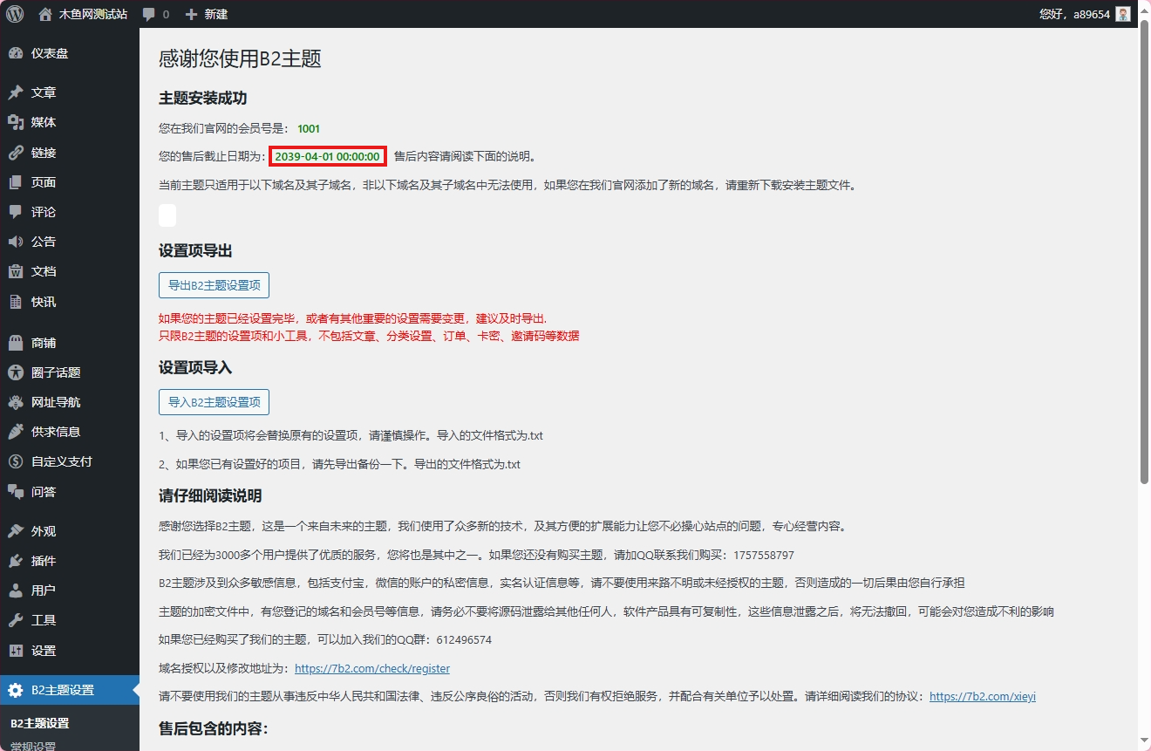Screen dimensions: 1151x751
Task: Click the 文章 pushpin icon
Action: [x=16, y=92]
